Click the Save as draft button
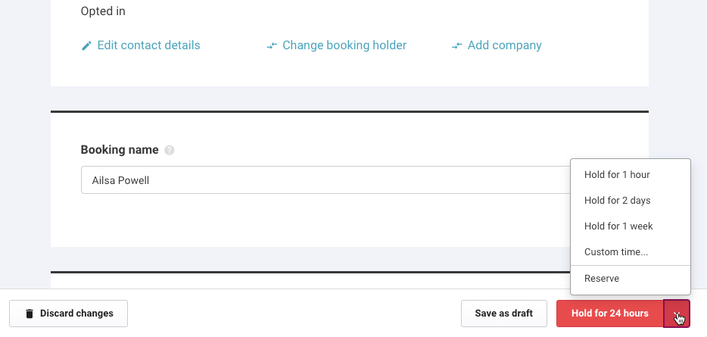 pyautogui.click(x=503, y=314)
